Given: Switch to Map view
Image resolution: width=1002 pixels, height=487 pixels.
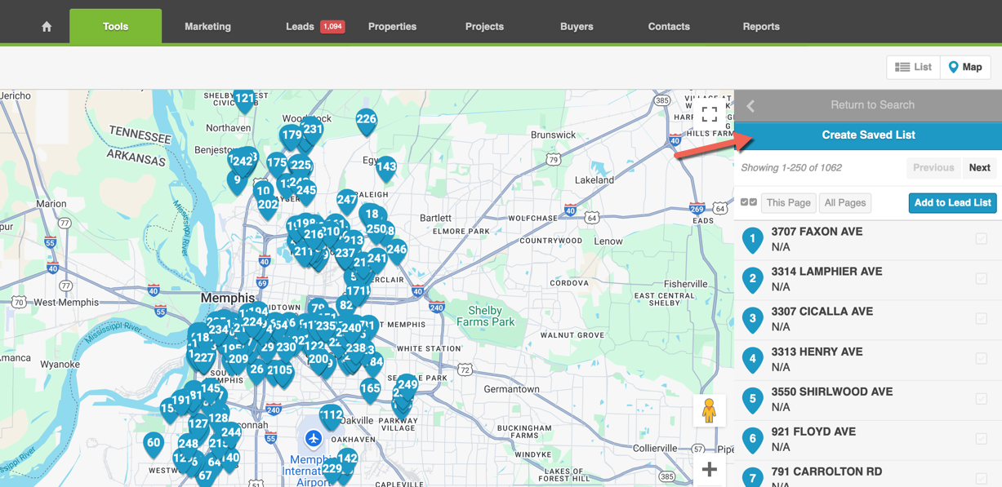Looking at the screenshot, I should click(965, 67).
